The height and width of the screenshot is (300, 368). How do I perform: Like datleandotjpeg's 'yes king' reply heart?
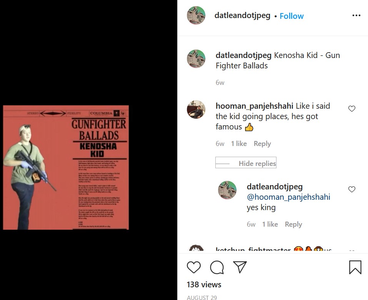pyautogui.click(x=351, y=189)
